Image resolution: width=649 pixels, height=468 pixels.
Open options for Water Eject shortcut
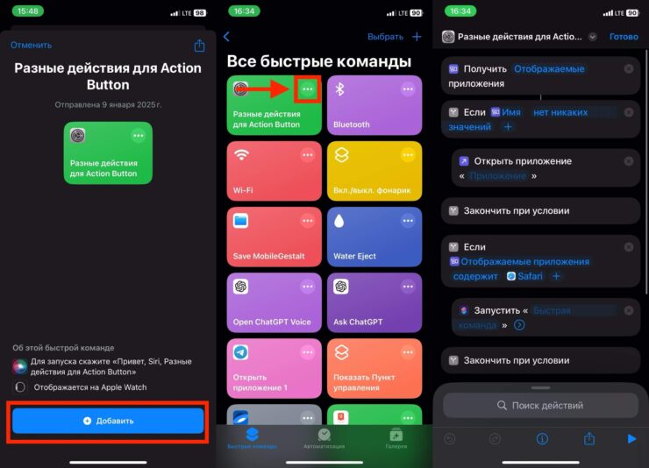[x=407, y=221]
